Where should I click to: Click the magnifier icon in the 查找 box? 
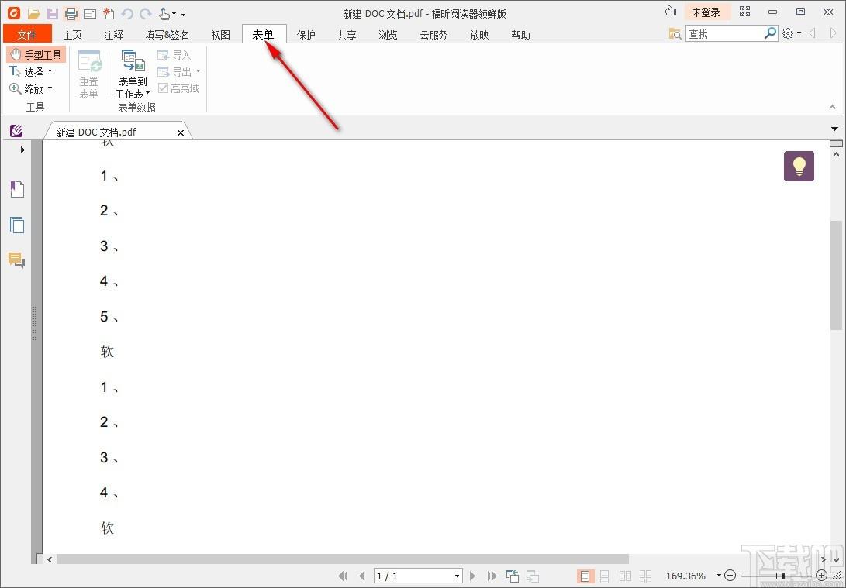(771, 33)
